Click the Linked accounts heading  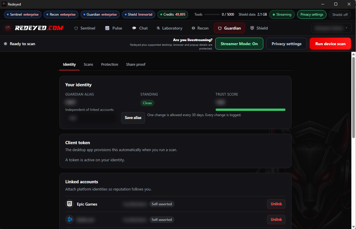[x=82, y=182]
